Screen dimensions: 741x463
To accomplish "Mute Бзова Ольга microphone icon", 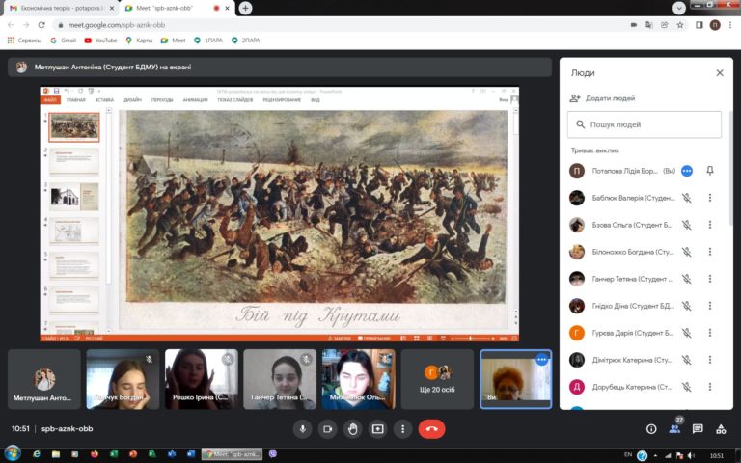I will [687, 225].
